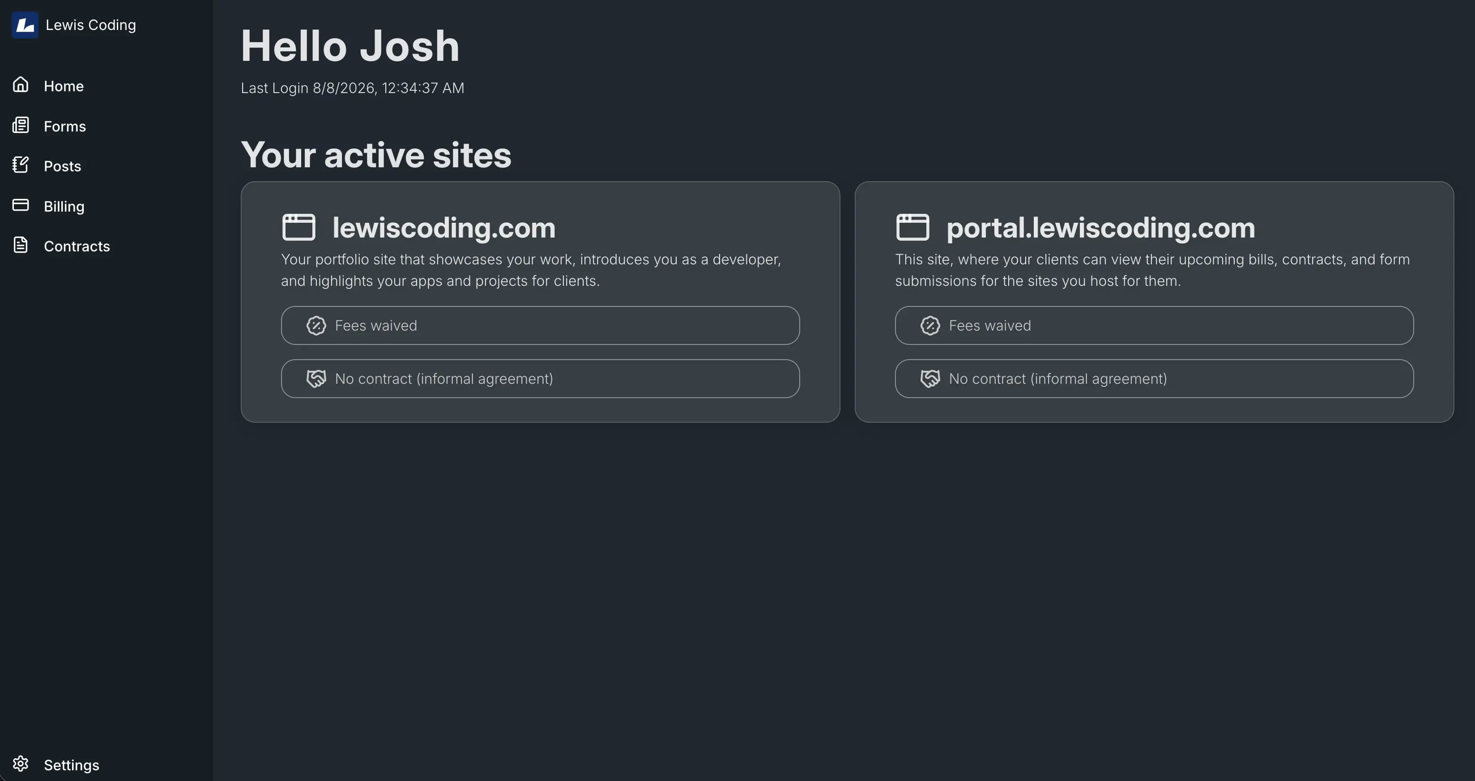
Task: Click No contract badge in portal card
Action: (x=1154, y=379)
